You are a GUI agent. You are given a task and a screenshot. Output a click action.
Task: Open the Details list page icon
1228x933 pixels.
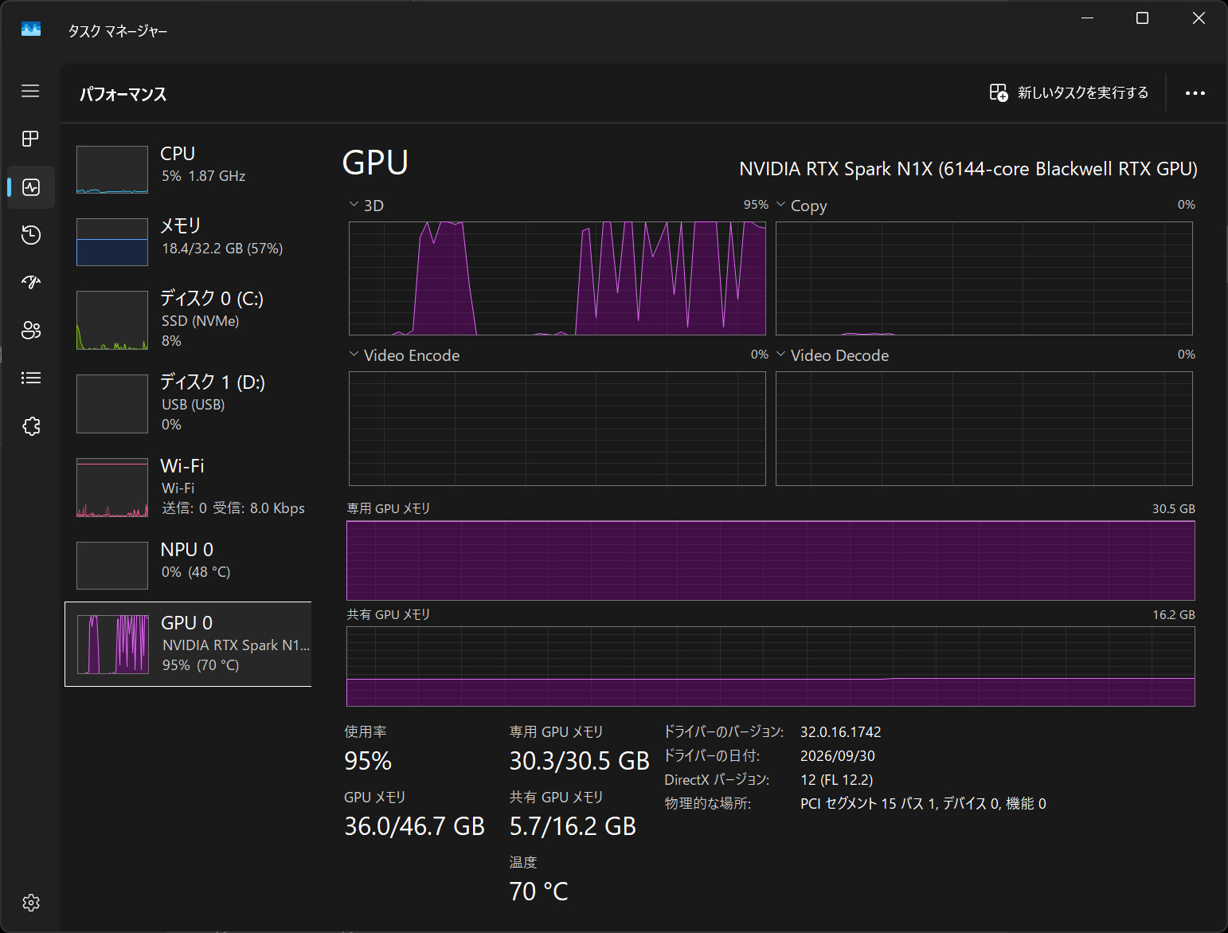point(30,378)
